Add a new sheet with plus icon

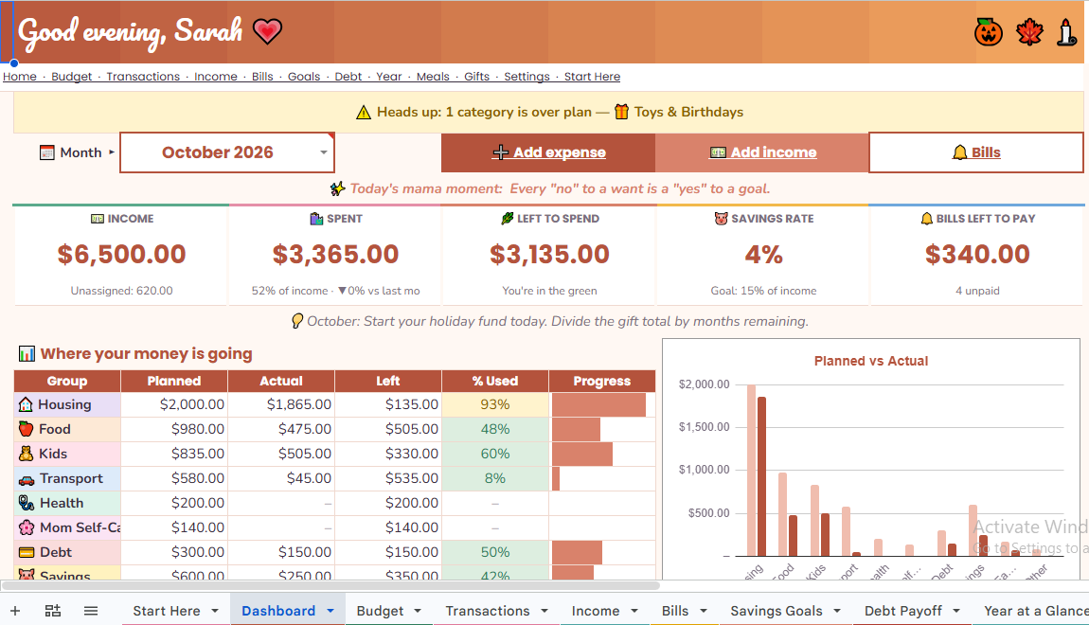click(15, 611)
